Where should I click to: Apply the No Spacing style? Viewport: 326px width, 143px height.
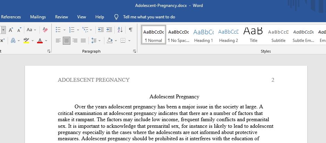(178, 35)
